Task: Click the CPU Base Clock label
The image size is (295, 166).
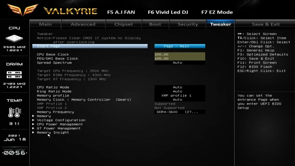Action: click(53, 54)
